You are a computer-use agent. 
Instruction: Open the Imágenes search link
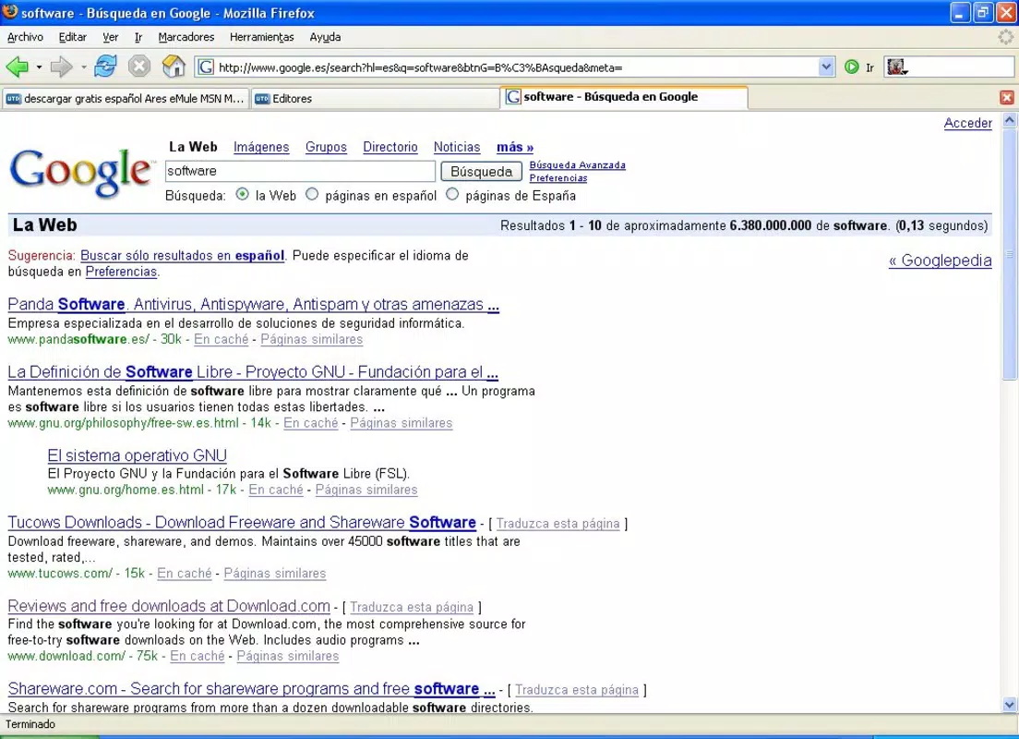point(261,147)
